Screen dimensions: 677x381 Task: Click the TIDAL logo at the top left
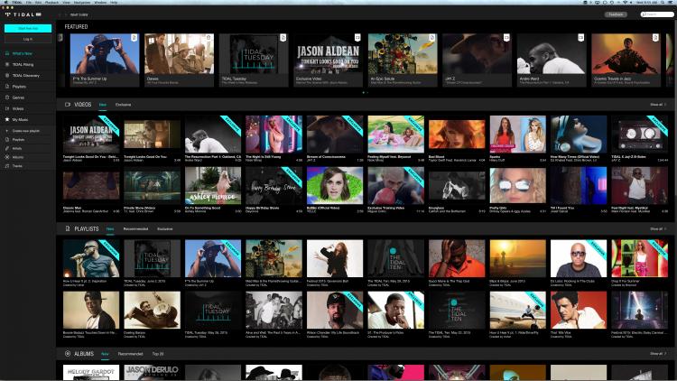point(23,14)
